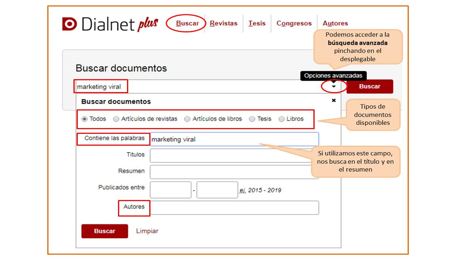Choose the Artículos de libros option
The width and height of the screenshot is (460, 259).
click(187, 119)
